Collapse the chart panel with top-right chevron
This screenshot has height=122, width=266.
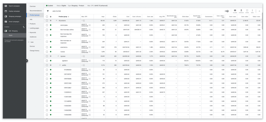tap(259, 11)
